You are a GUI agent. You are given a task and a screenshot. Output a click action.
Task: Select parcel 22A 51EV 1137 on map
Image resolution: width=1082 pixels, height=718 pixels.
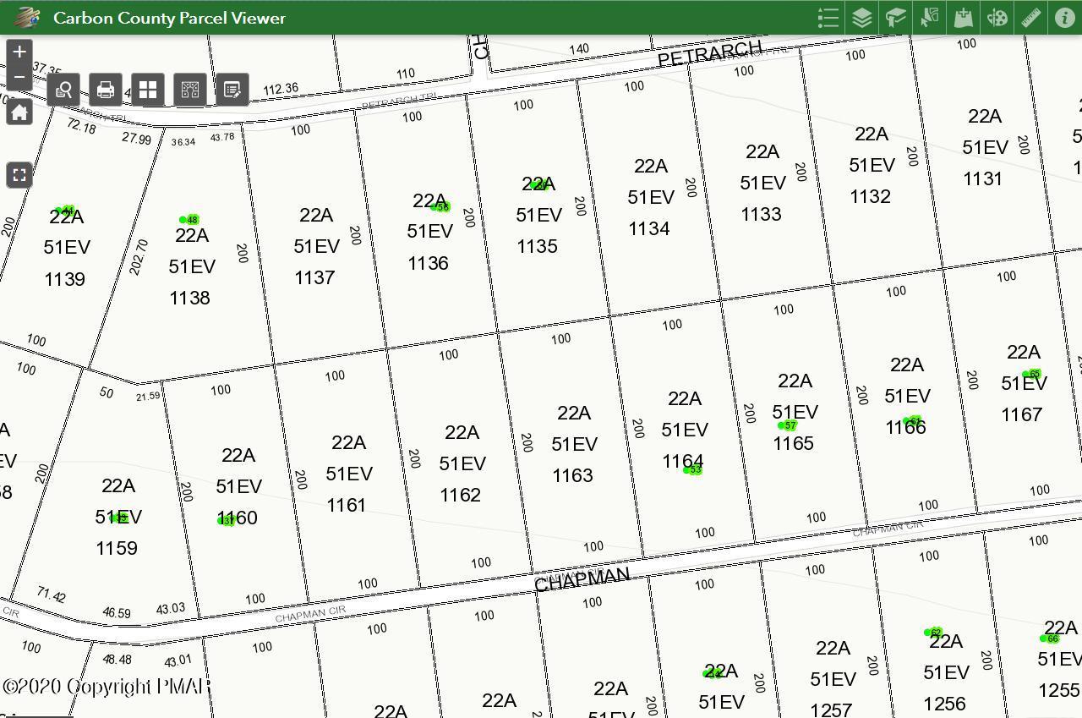tap(315, 246)
